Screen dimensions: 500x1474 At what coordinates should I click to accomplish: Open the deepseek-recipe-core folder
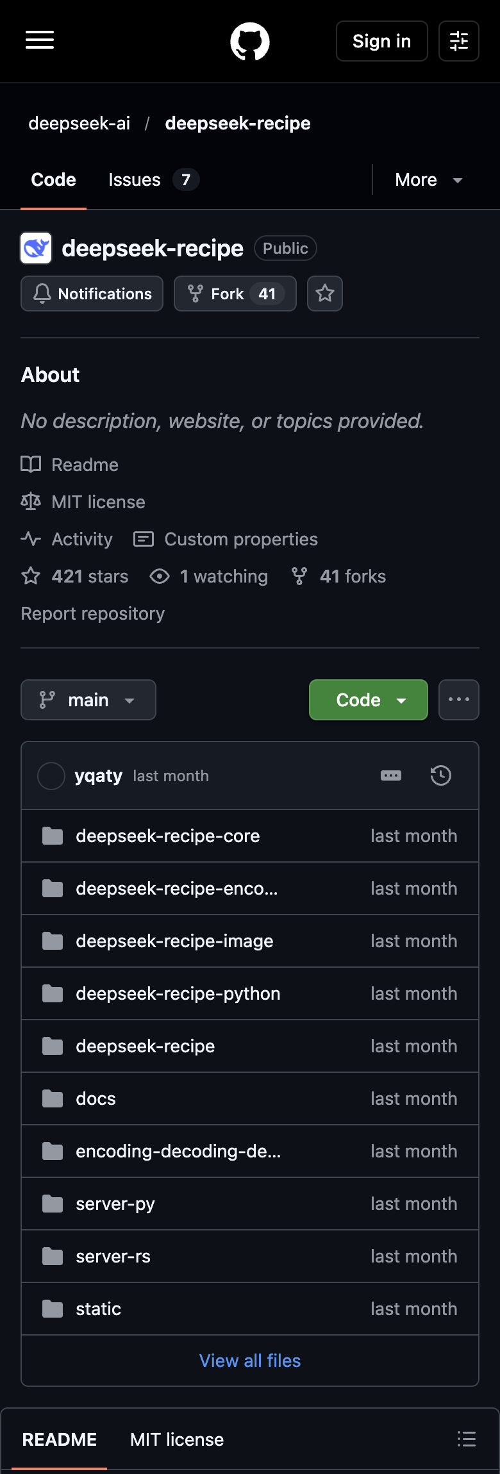(x=168, y=836)
